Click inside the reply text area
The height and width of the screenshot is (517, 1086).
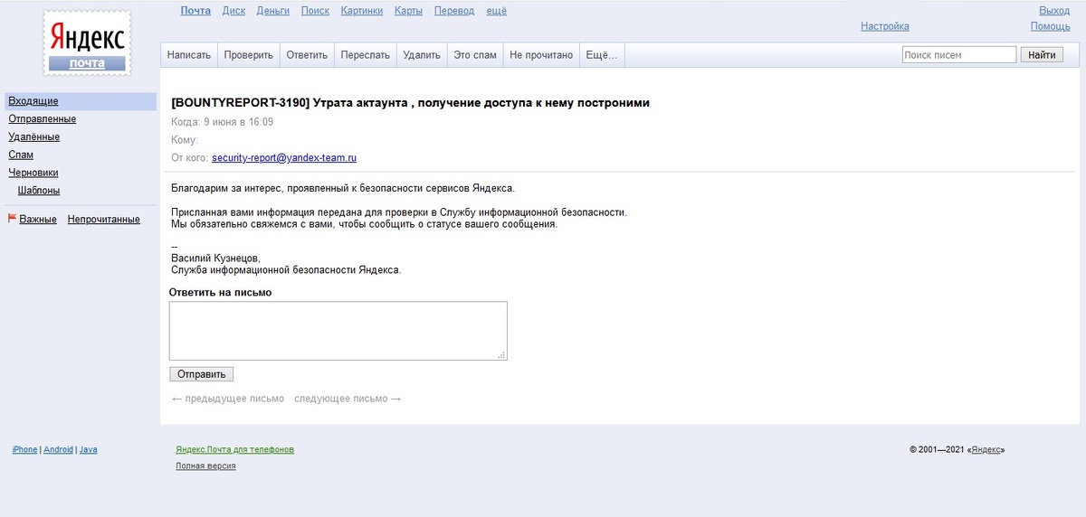(x=338, y=331)
